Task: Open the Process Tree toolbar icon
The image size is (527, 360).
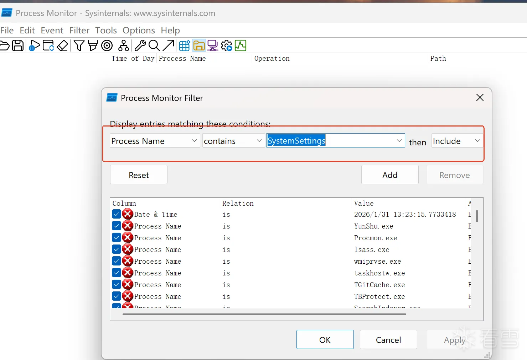Action: tap(124, 45)
